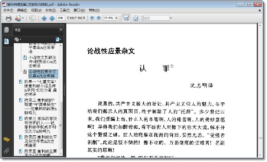This screenshot has width=267, height=162.
Task: Click bookmark page icon beside 附录四
Action: tap(20, 137)
